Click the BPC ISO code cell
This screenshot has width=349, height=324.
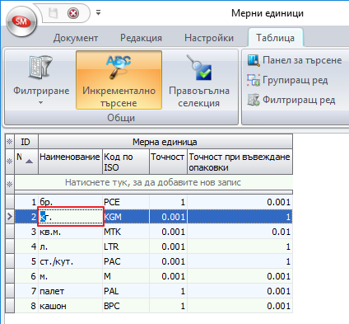[126, 306]
